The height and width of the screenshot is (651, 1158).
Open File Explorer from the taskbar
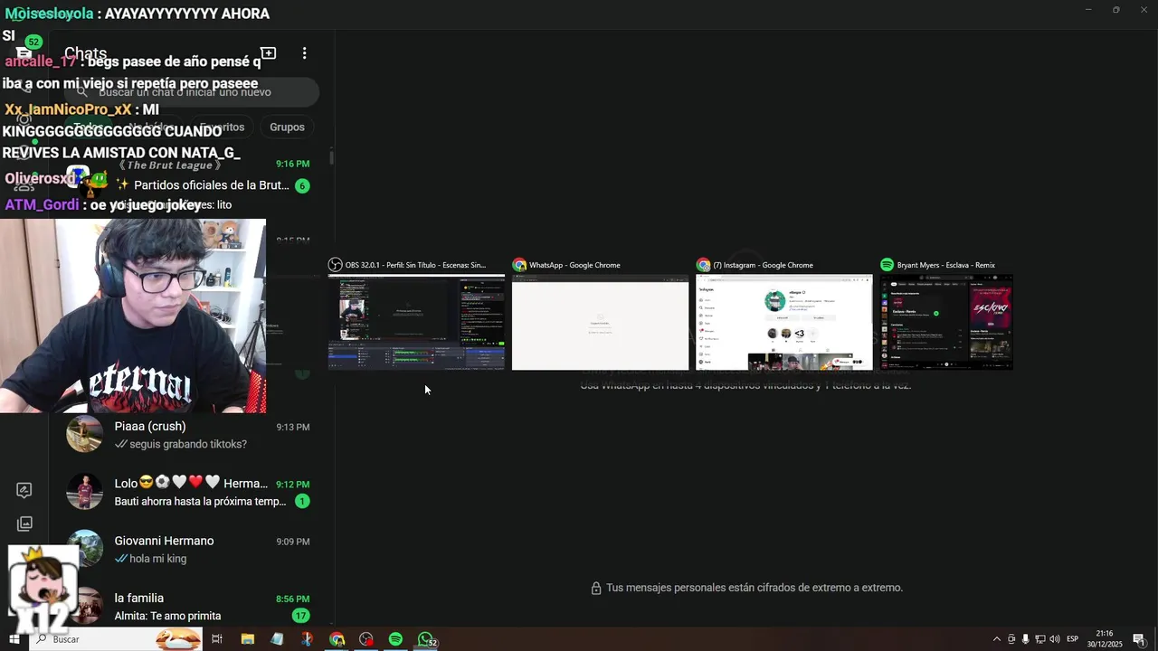(248, 639)
